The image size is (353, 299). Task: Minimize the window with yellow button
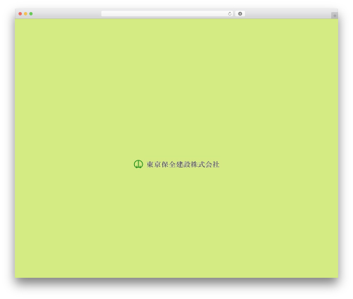25,13
